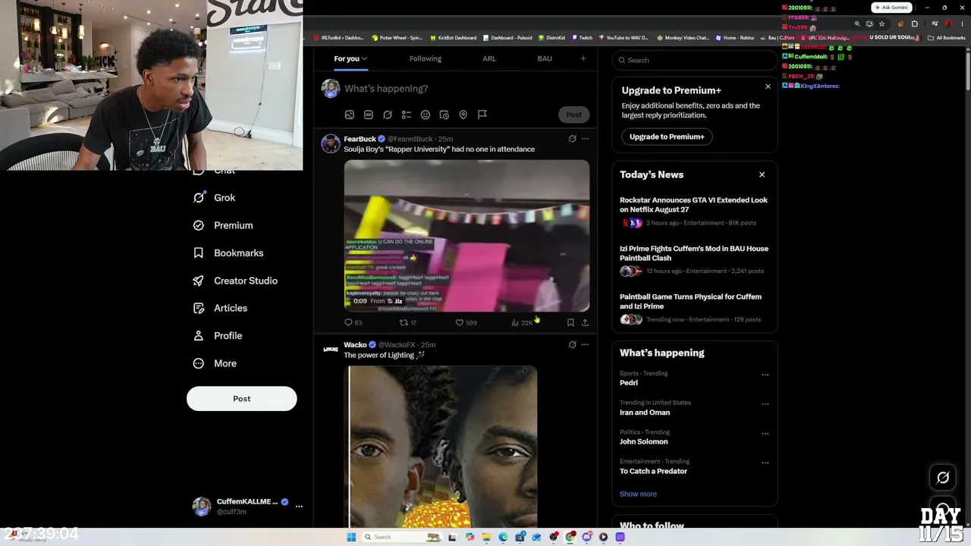Click the X search field

[x=694, y=60]
